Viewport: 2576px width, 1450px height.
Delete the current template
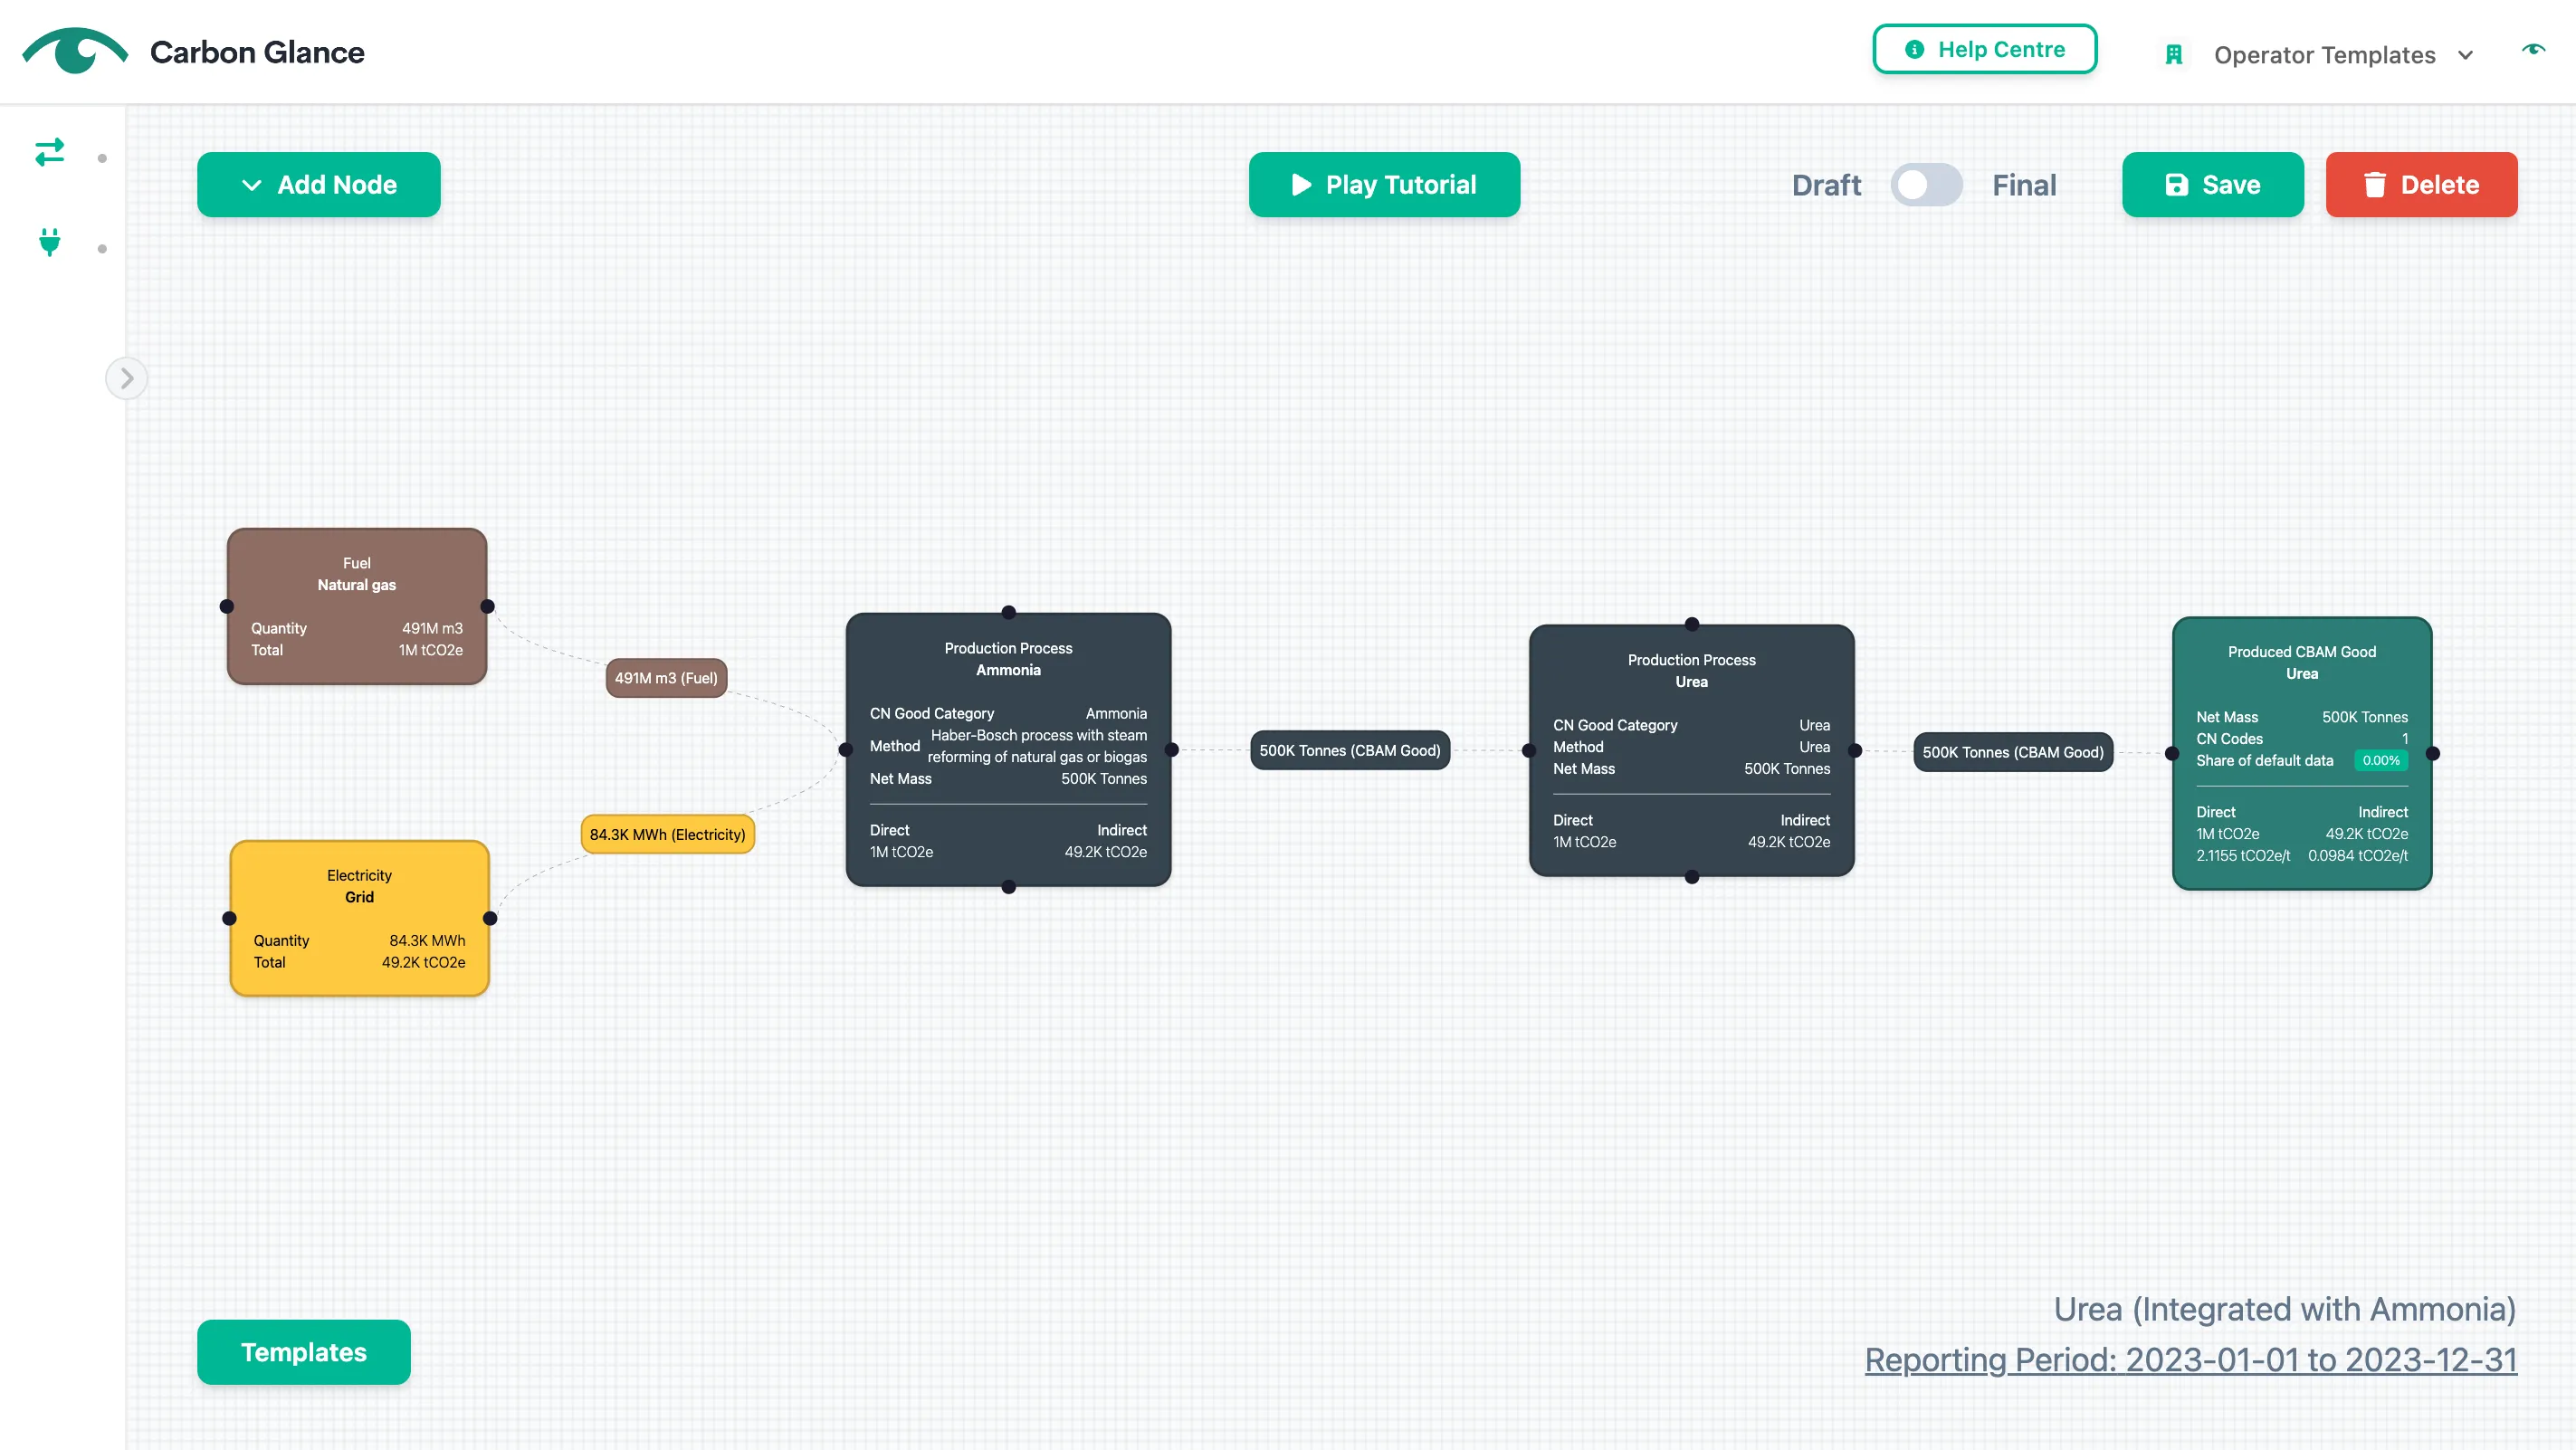tap(2421, 184)
